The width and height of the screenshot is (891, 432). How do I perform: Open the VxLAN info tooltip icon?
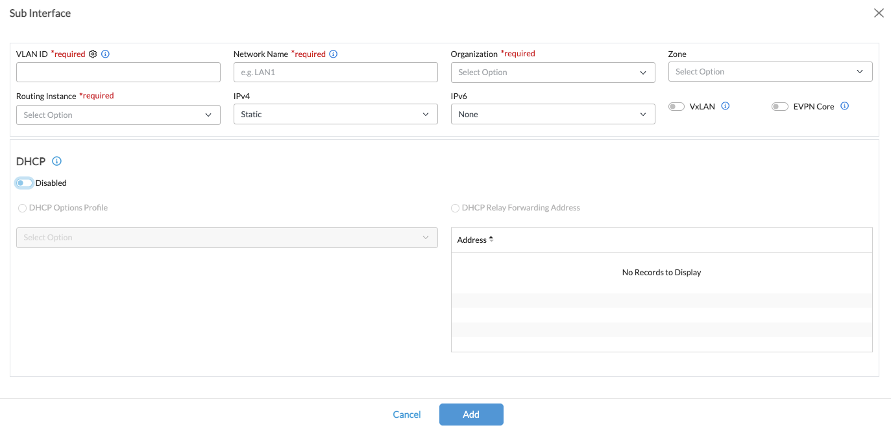click(726, 106)
